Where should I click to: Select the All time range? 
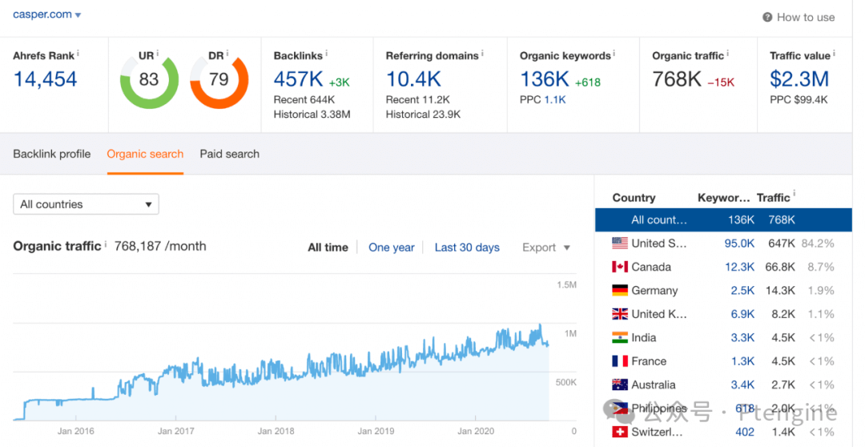pos(328,248)
